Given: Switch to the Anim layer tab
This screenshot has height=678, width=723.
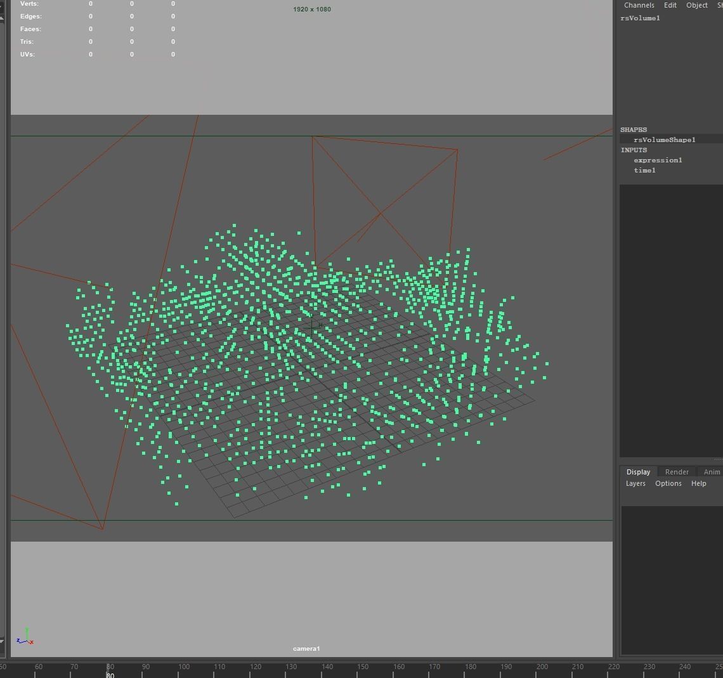Looking at the screenshot, I should point(712,472).
